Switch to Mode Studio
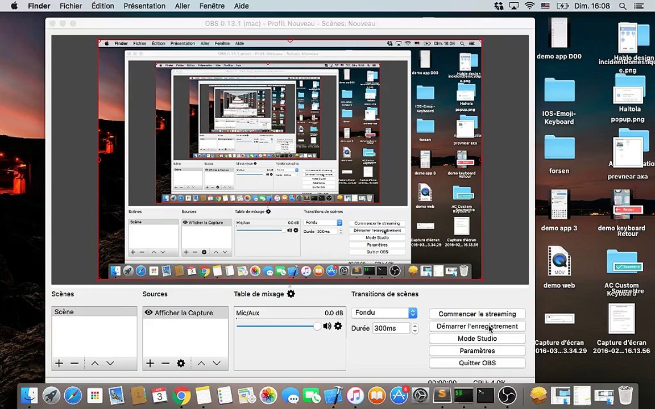 (477, 339)
